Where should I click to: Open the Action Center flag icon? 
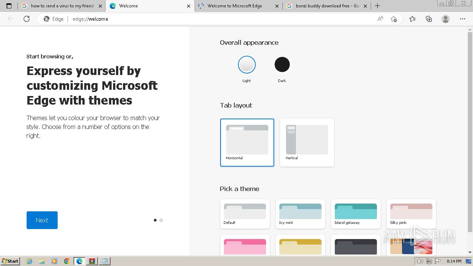click(x=438, y=261)
